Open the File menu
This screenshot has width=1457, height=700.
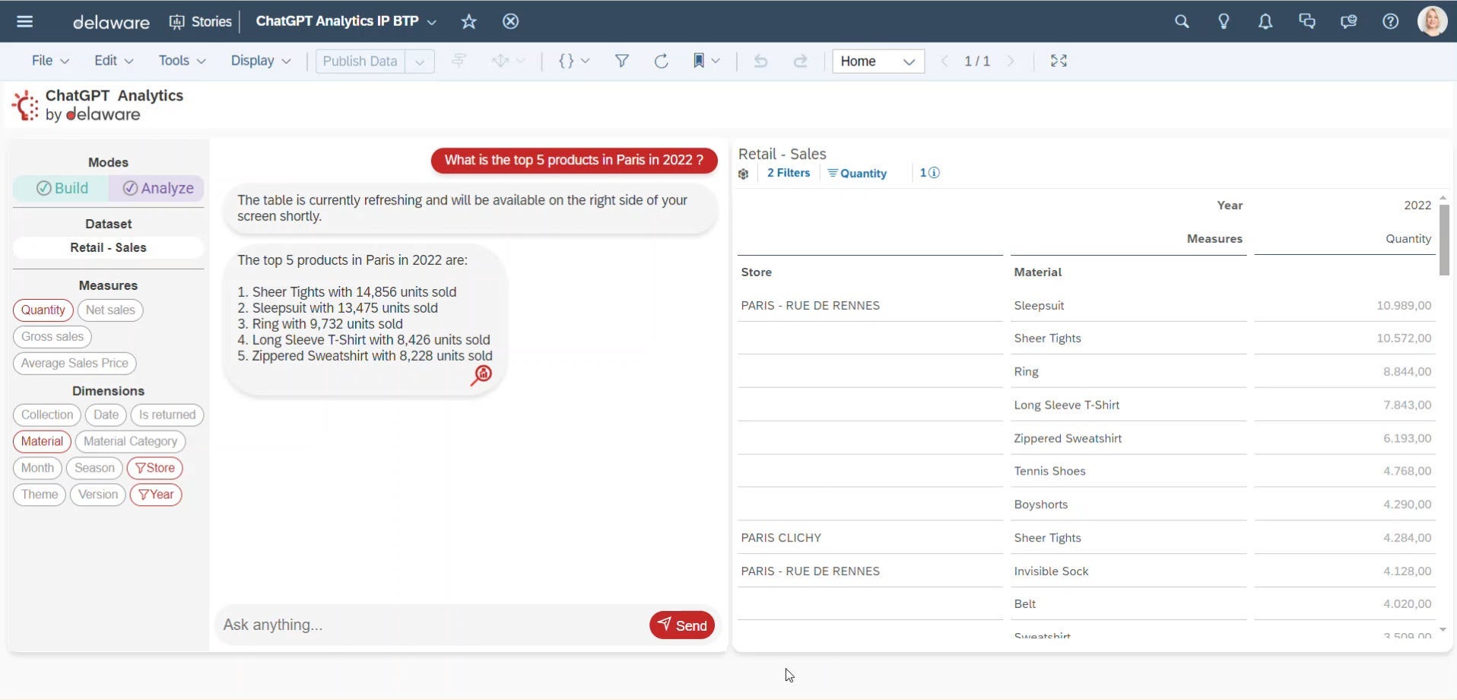click(50, 61)
